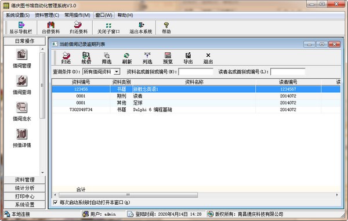Select the 其他 row named 足球
348x221 pixels.
(196, 103)
